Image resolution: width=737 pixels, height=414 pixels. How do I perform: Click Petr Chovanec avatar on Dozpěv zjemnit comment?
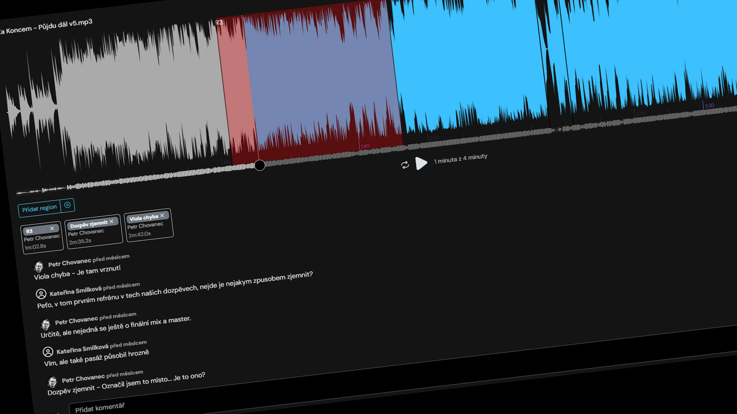(x=52, y=382)
